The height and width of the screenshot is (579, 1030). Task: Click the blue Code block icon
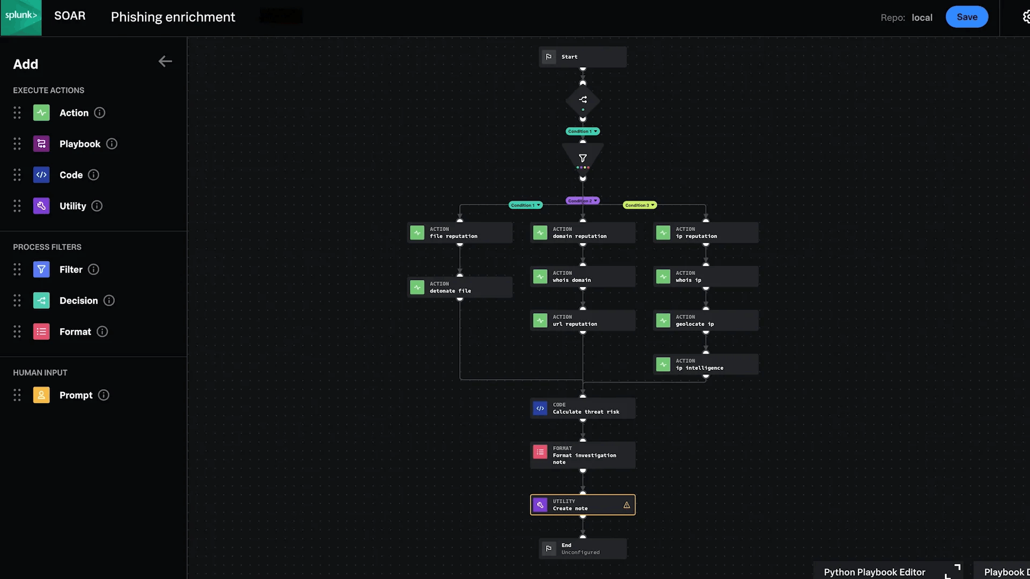[41, 175]
